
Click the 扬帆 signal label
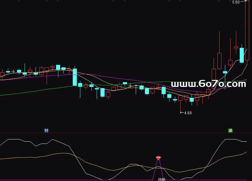point(161,179)
